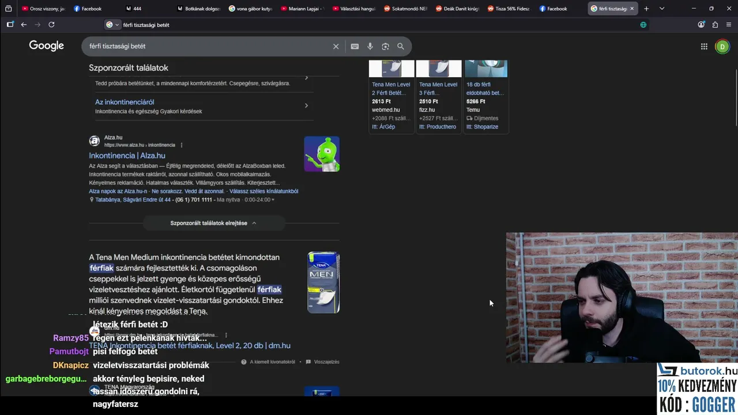Open the sidebar panel icon left of back arrow

tap(10, 25)
